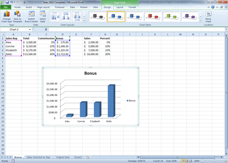Viewport: 228px width, 163px height.
Task: Open Excel Help question mark icon
Action: point(213,7)
